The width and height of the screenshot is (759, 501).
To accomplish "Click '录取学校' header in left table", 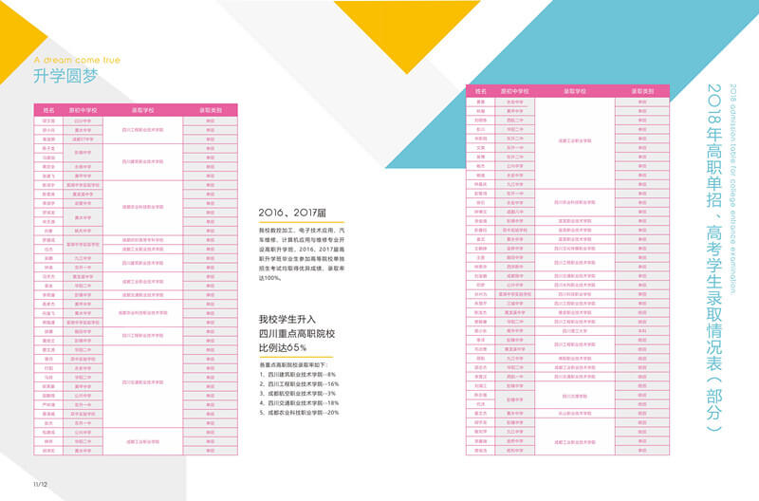I will 143,110.
